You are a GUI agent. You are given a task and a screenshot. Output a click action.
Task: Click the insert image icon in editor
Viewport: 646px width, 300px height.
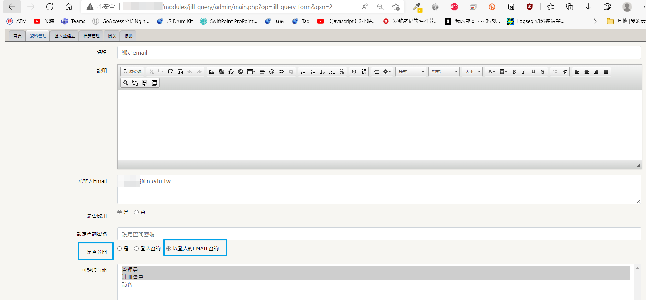click(x=212, y=72)
